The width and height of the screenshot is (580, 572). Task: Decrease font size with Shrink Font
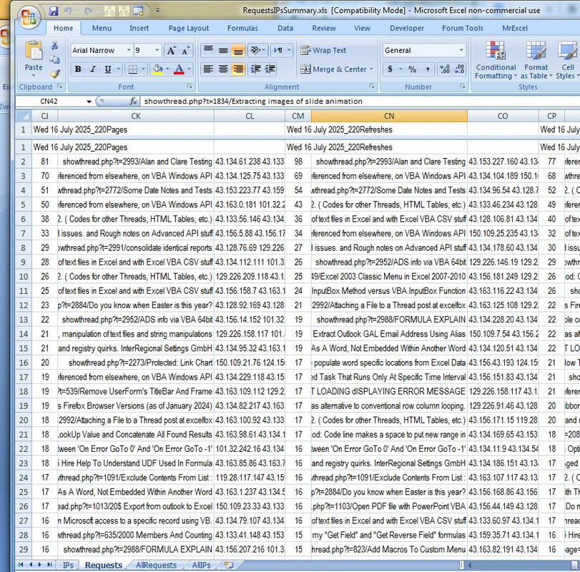click(185, 50)
